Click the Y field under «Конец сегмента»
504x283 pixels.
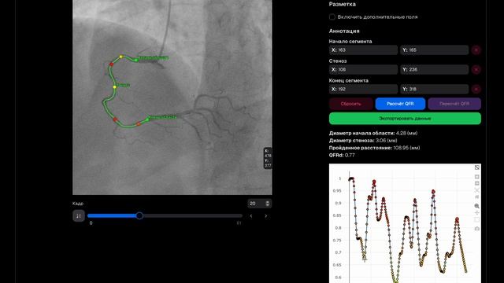(434, 89)
